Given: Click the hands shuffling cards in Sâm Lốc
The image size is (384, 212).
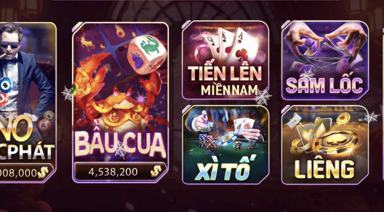Looking at the screenshot, I should pos(325,44).
